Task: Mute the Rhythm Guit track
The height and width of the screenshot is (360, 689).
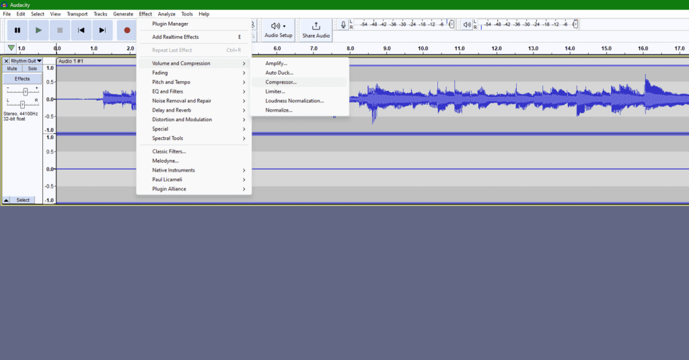Action: click(12, 69)
